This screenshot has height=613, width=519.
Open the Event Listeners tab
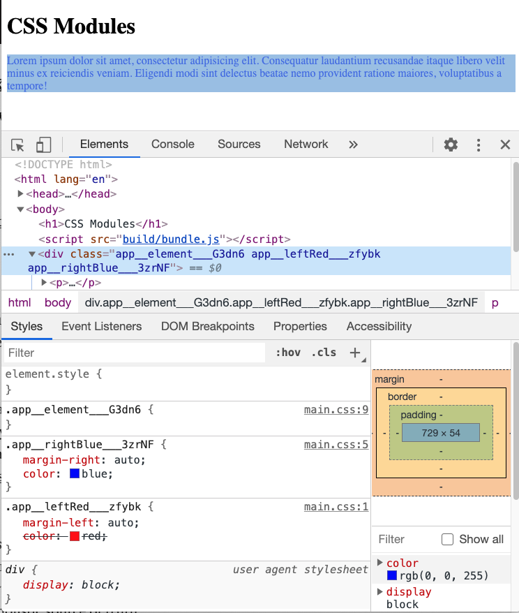click(102, 327)
